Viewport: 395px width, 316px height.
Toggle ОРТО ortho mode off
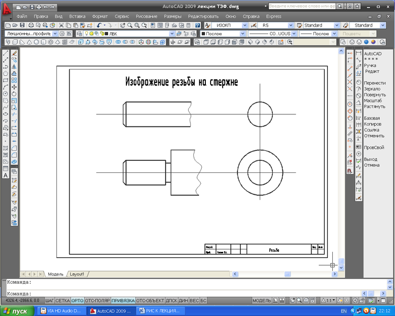[77, 301]
